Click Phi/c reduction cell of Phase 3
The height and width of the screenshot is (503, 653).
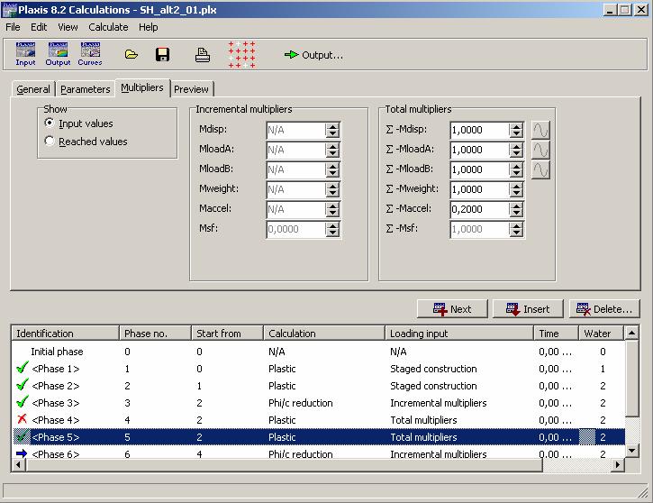click(300, 403)
